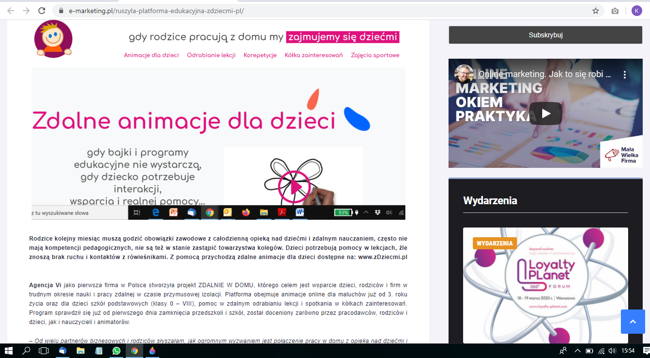Select the Korepetycje menu item

point(260,55)
